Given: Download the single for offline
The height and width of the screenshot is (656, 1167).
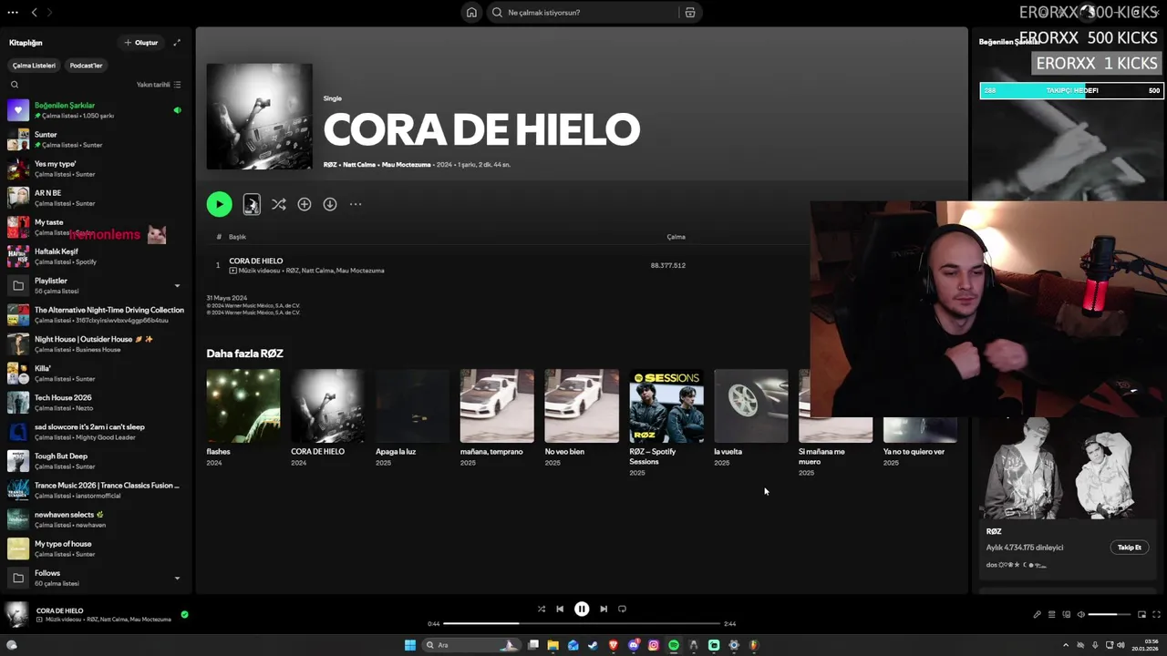Looking at the screenshot, I should point(330,204).
